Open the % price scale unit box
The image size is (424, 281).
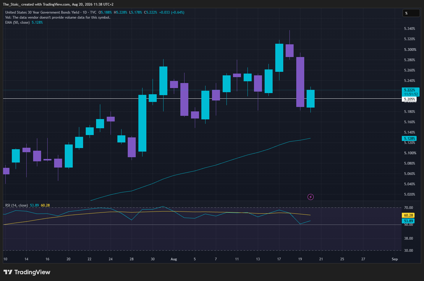point(411,13)
